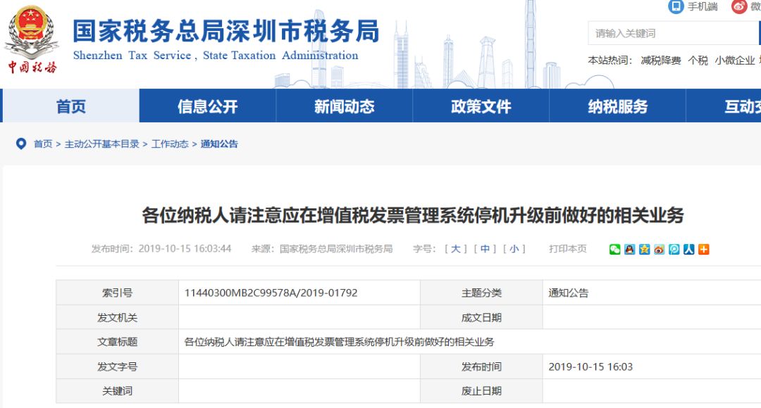Open the 信息公开 navigation tab
Screen dimensions: 761x408
[208, 106]
